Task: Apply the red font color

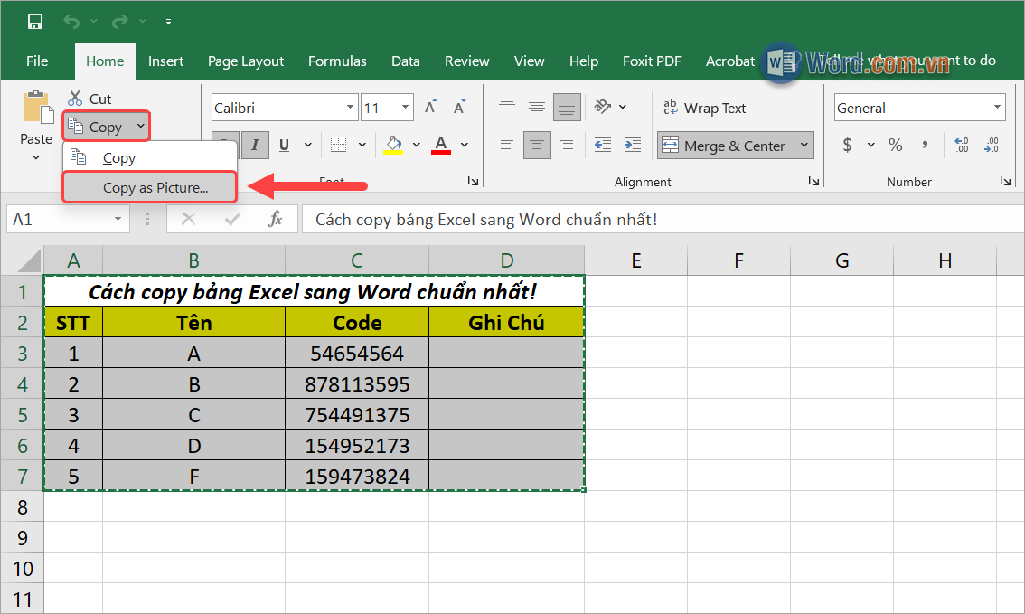Action: [x=441, y=145]
